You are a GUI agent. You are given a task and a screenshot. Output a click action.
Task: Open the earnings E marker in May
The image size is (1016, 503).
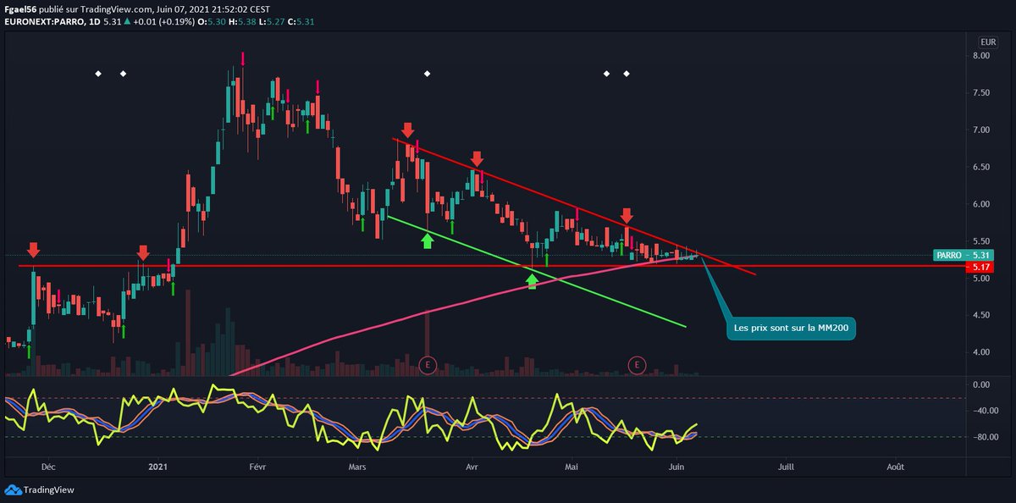[637, 365]
